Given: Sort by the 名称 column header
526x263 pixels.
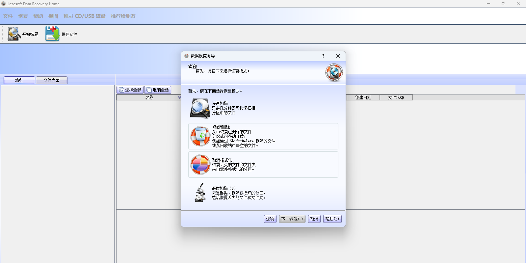Looking at the screenshot, I should 149,97.
